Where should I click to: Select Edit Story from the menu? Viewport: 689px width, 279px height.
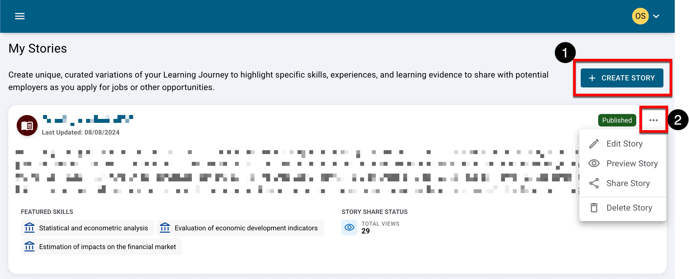(x=624, y=144)
